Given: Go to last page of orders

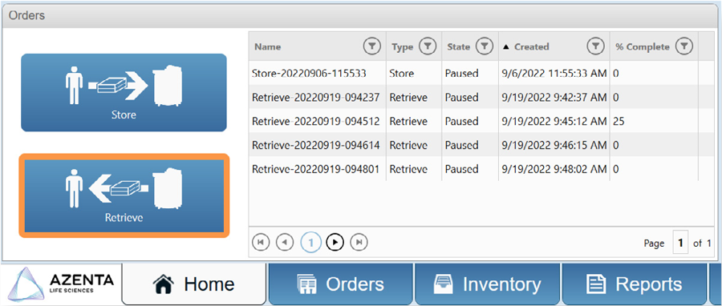Looking at the screenshot, I should click(x=359, y=242).
